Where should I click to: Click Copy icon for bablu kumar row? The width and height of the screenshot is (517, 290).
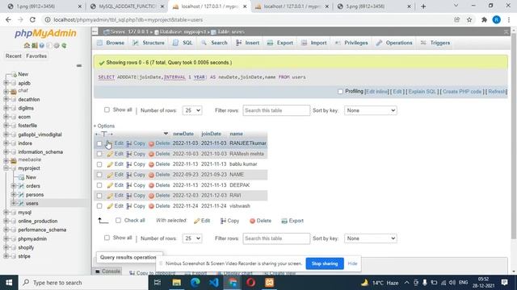[129, 164]
